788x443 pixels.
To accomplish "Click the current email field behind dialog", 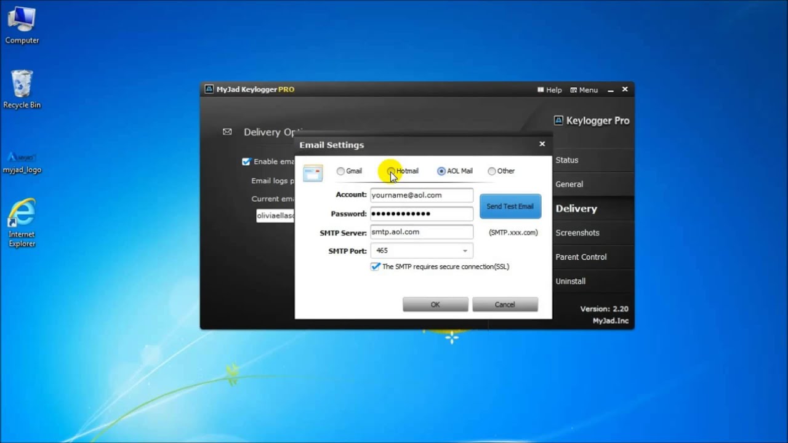I will [x=276, y=216].
